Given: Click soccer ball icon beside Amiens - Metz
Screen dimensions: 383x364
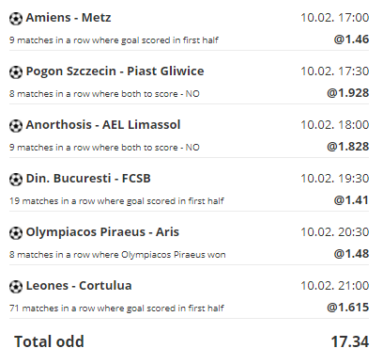Looking at the screenshot, I should click(x=16, y=19).
